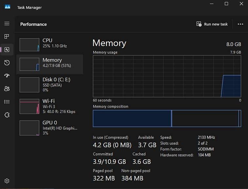Select the Wi-Fi 3 performance entry
Image resolution: width=248 pixels, height=189 pixels.
(50, 106)
